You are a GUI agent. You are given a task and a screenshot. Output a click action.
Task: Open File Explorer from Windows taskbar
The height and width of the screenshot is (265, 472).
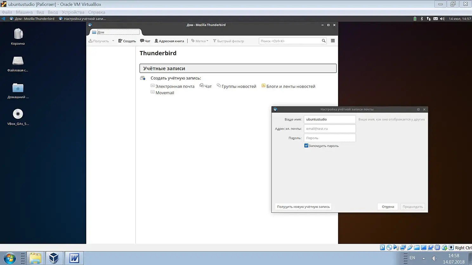pos(36,258)
